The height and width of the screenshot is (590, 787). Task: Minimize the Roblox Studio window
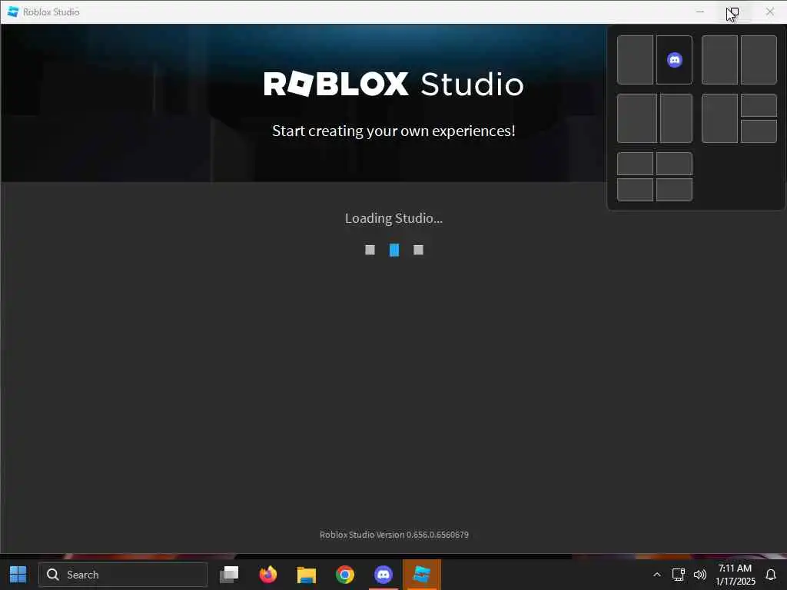[699, 12]
